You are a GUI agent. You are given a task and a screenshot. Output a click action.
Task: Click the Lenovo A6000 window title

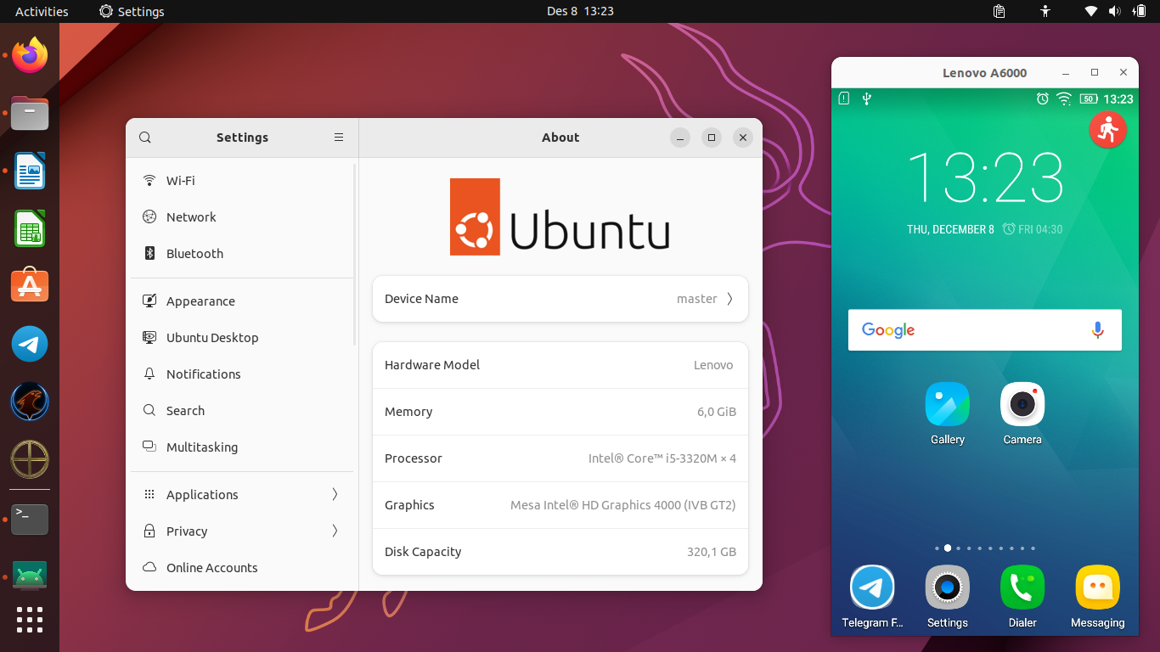(x=985, y=73)
